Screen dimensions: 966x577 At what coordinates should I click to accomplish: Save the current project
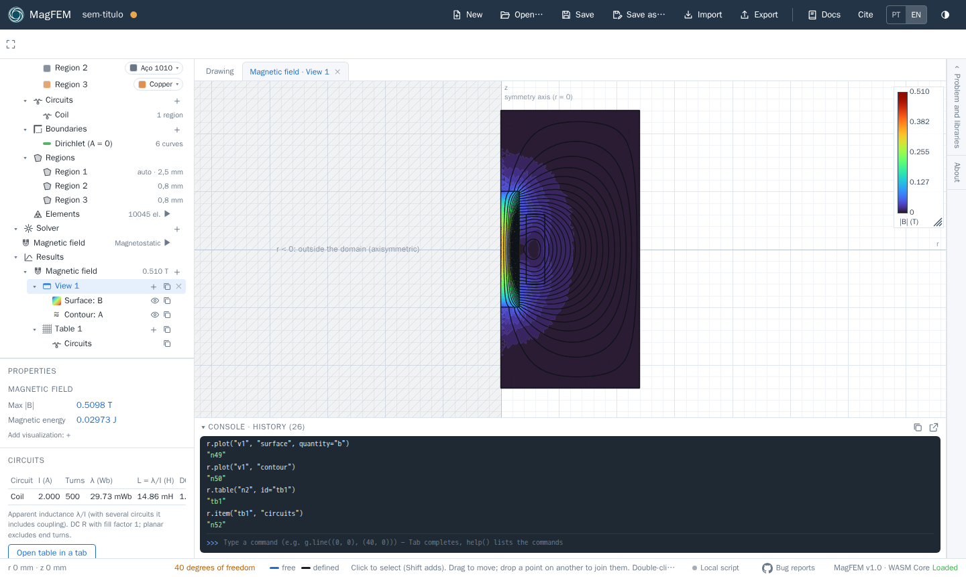pos(578,15)
